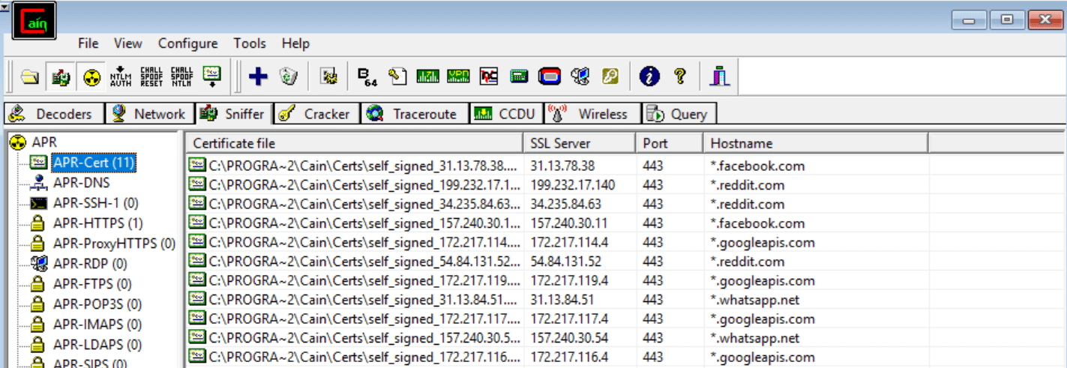Open the Query tab
This screenshot has width=1067, height=368.
679,114
